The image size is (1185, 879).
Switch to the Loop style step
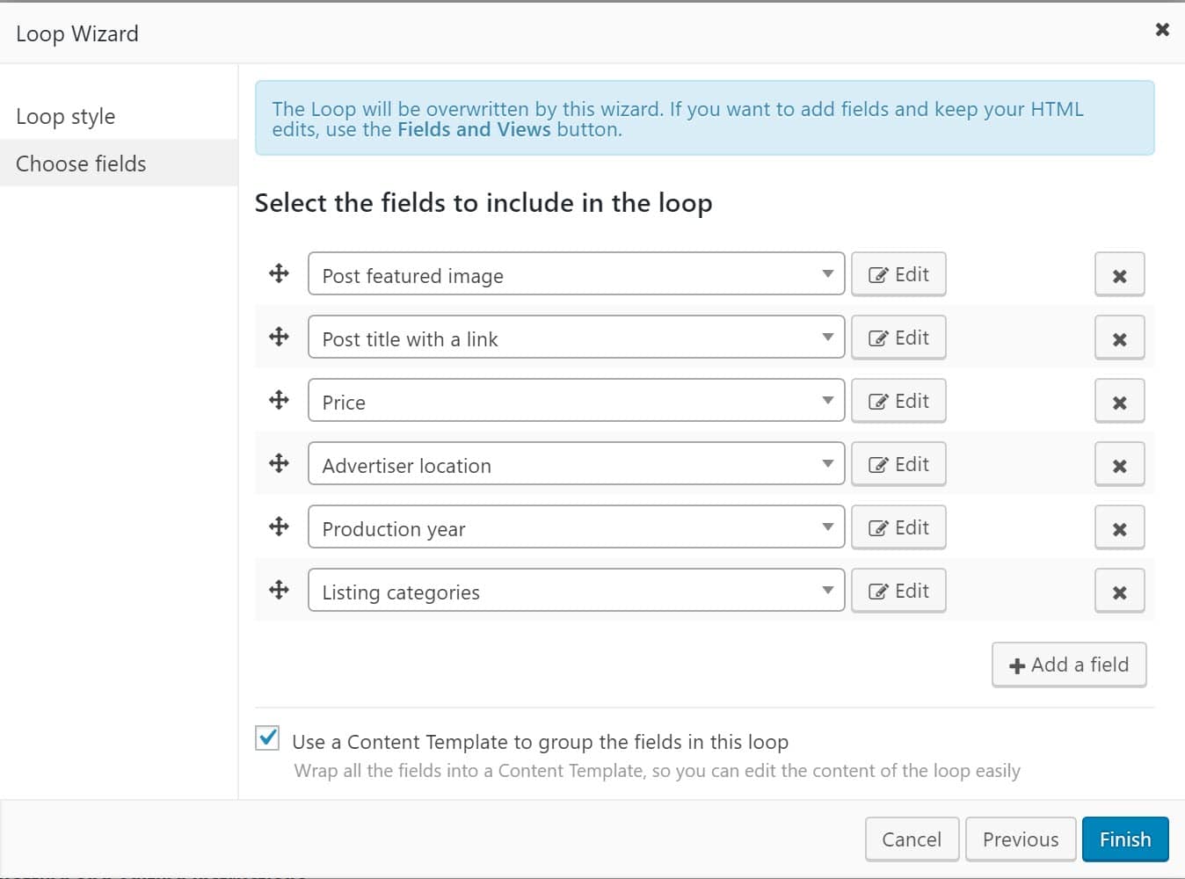65,115
